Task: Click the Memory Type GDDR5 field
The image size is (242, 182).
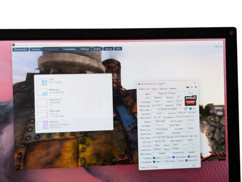Action: click(x=162, y=129)
